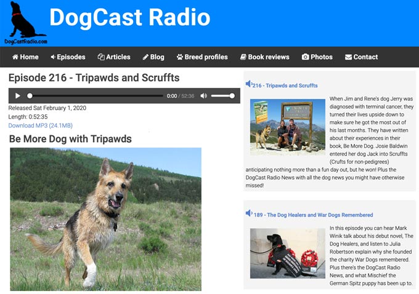Open Breed profiles in navigation

[x=202, y=57]
